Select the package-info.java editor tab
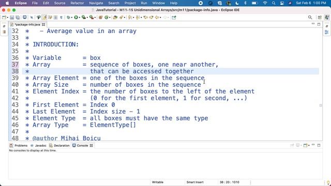The image size is (331, 186). (27, 24)
